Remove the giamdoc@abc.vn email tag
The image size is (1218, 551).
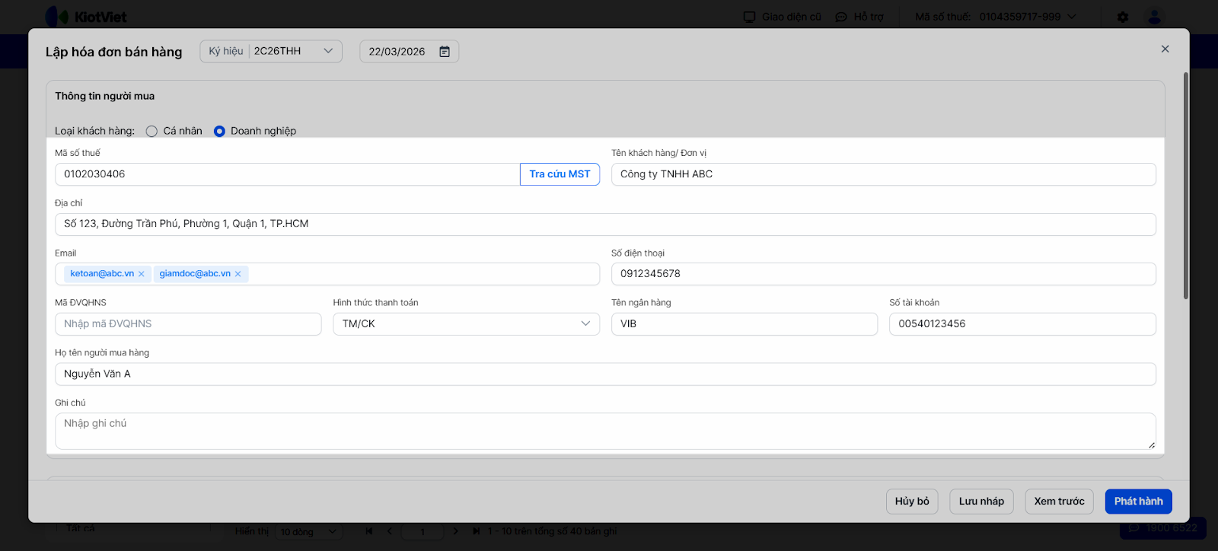(238, 274)
